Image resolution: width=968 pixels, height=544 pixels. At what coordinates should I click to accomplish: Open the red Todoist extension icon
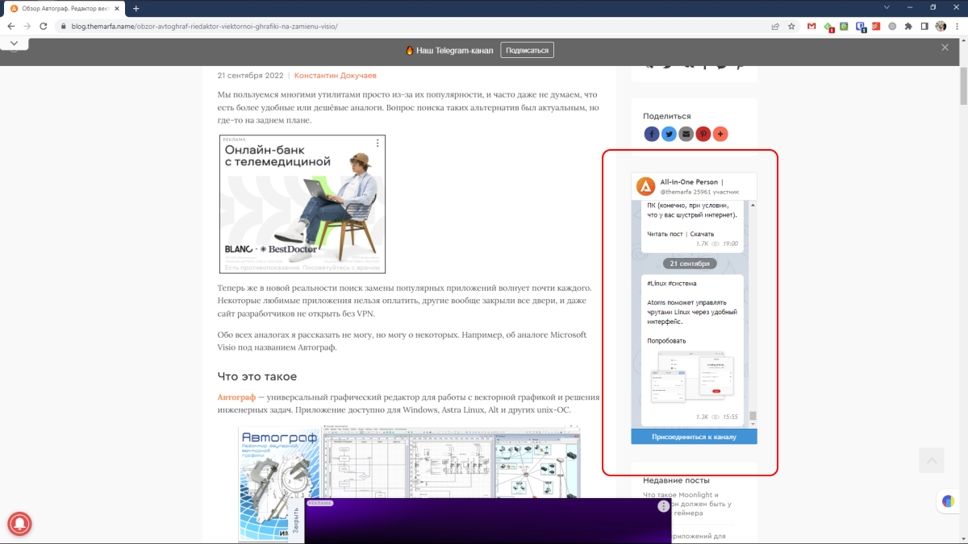(876, 26)
